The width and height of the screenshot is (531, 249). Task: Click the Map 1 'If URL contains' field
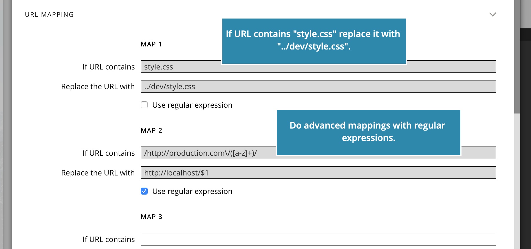point(318,67)
